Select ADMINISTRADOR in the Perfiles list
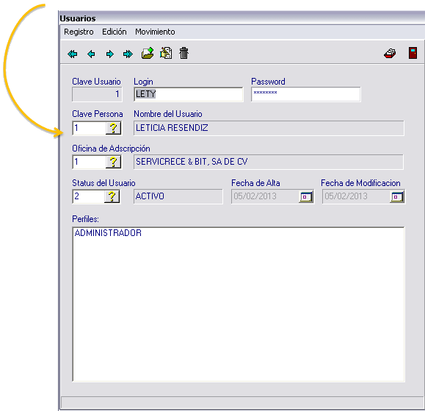The image size is (425, 411). (108, 233)
